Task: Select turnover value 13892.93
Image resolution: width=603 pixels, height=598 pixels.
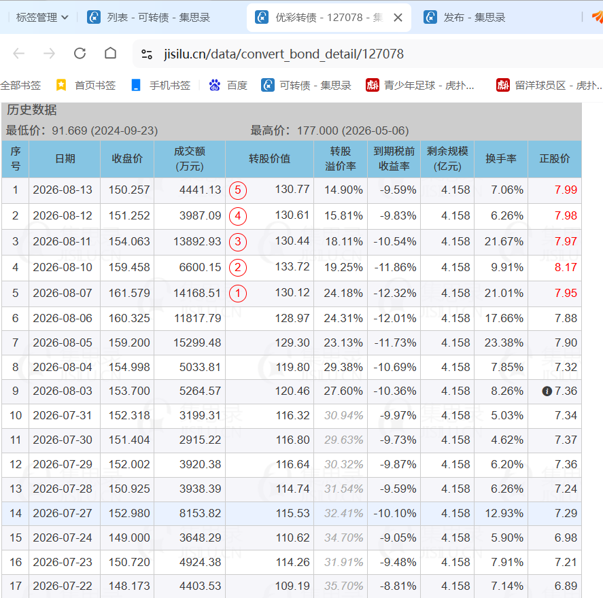Action: (x=197, y=242)
